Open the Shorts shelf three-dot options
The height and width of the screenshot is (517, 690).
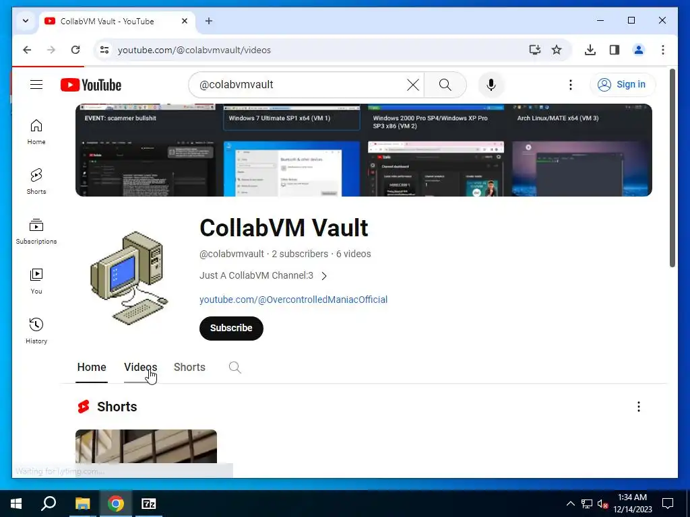click(x=639, y=407)
